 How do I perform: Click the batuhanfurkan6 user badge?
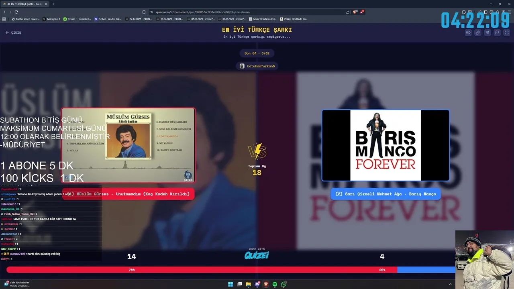257,66
